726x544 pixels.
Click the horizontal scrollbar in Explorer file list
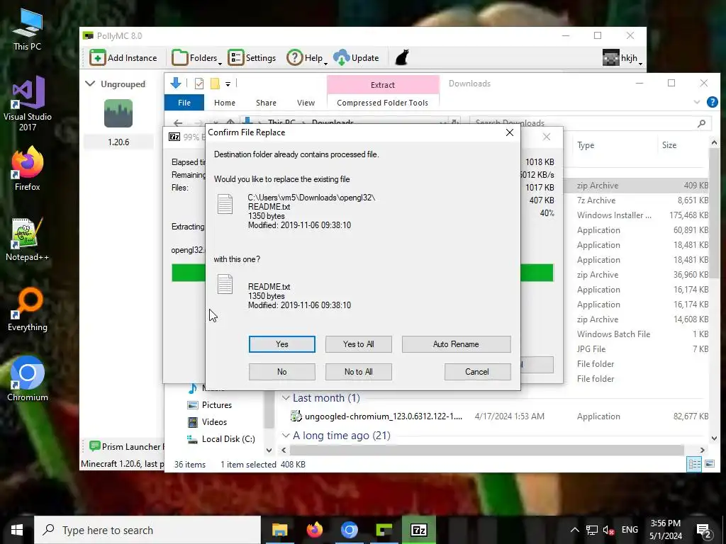pyautogui.click(x=486, y=450)
